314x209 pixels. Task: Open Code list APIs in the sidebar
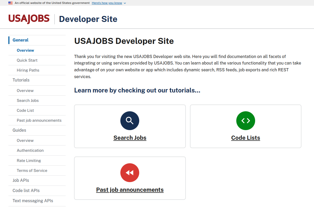[x=37, y=191]
